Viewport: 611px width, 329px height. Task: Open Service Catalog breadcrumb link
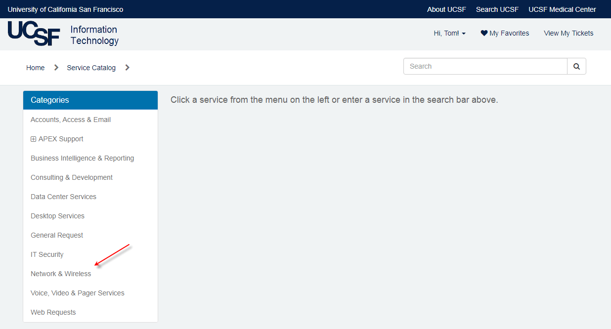tap(91, 68)
